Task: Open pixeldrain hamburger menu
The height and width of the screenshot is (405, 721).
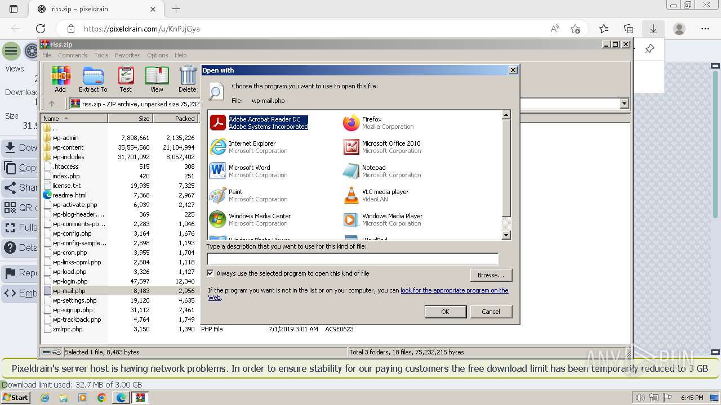Action: (11, 51)
